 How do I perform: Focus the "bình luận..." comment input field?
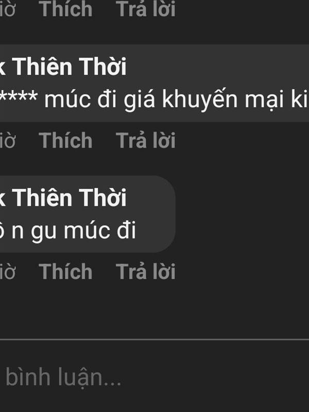coord(154,377)
